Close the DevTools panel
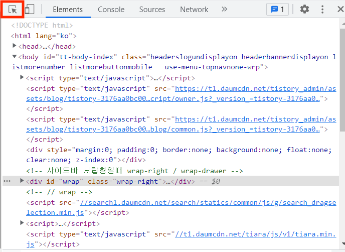This screenshot has height=252, width=345. 340,9
